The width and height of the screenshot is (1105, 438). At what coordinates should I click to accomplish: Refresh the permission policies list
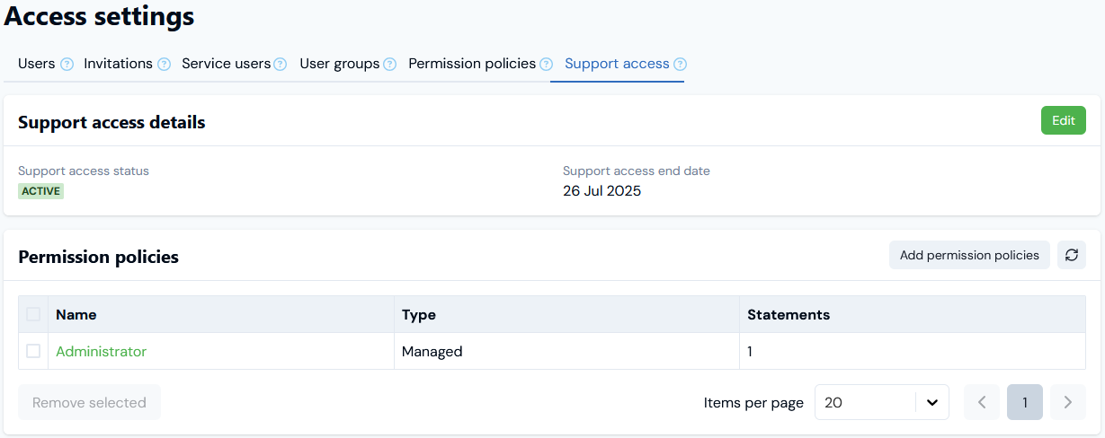pyautogui.click(x=1071, y=255)
